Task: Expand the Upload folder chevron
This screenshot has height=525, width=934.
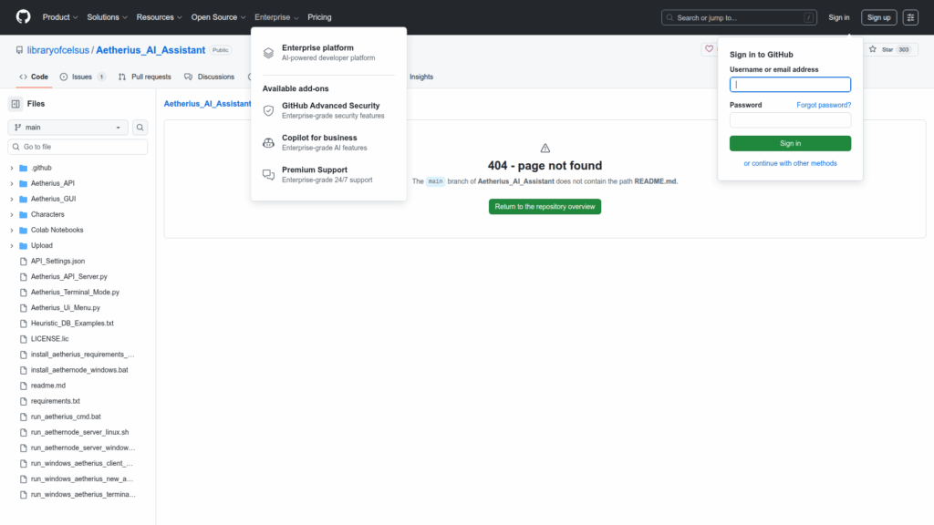Action: 11,245
